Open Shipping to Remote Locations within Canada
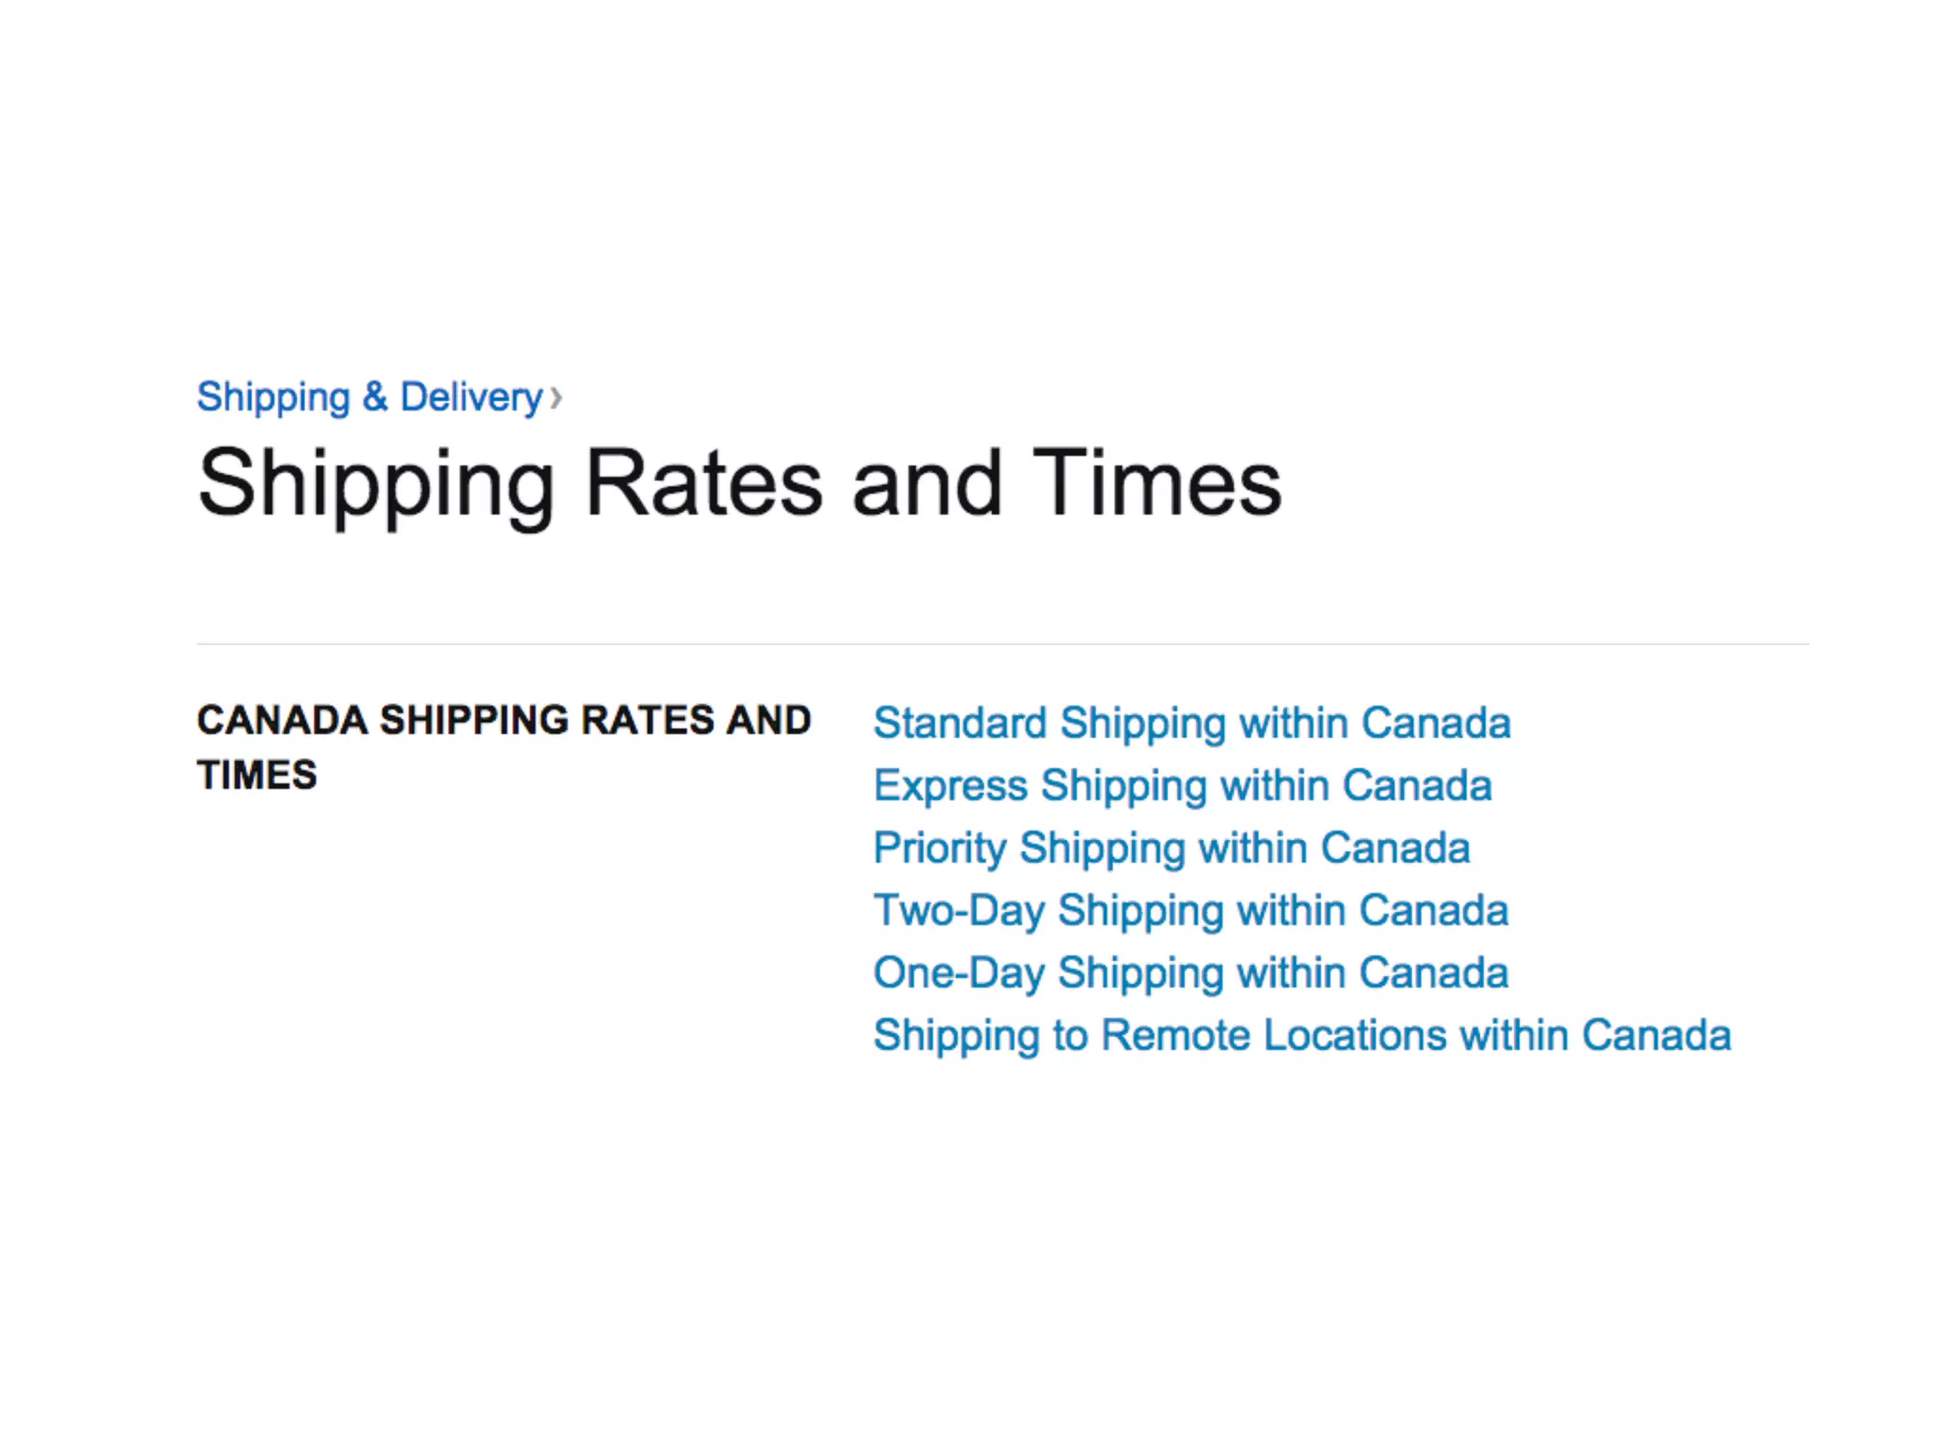The image size is (1938, 1453). pyautogui.click(x=1302, y=1036)
